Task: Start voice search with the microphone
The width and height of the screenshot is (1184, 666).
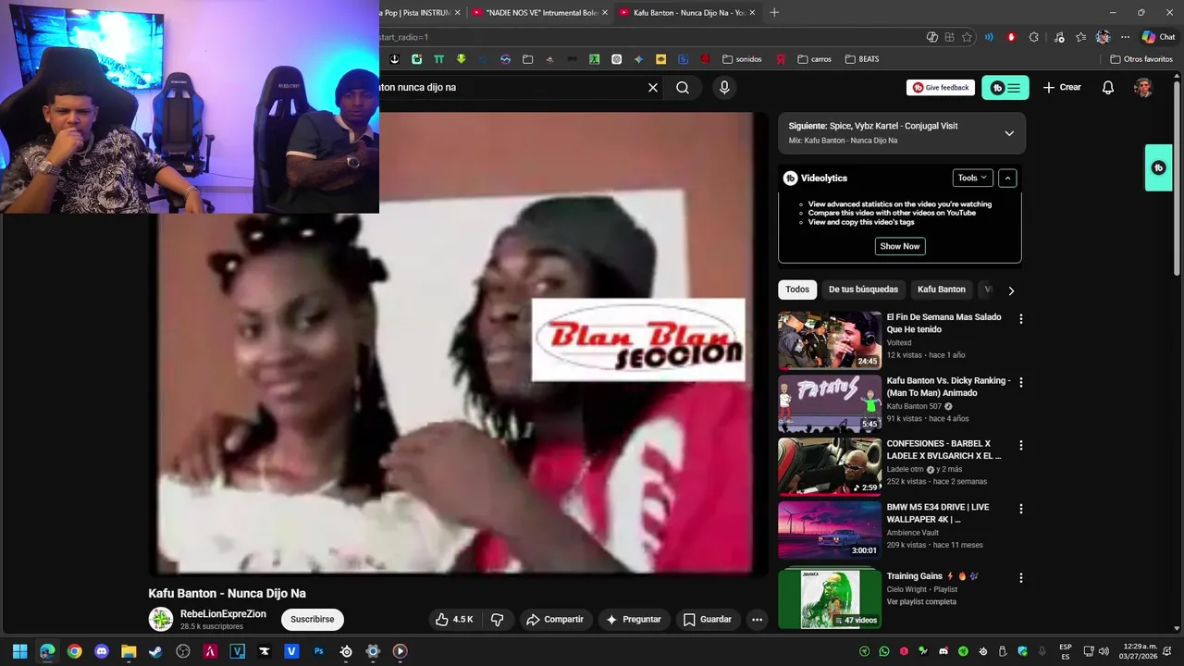Action: (x=724, y=87)
